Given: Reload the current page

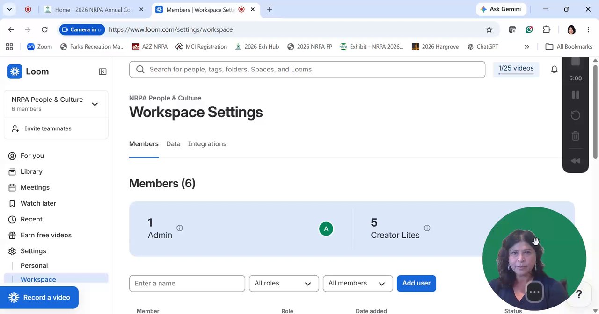Looking at the screenshot, I should click(x=44, y=29).
